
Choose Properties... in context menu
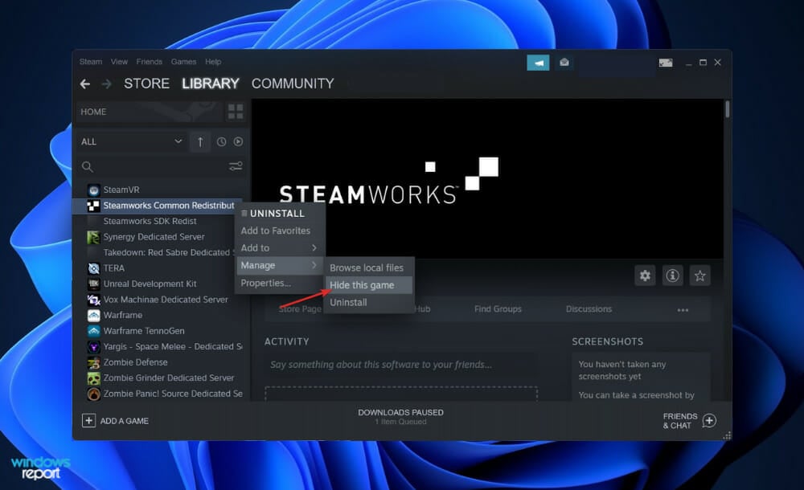280,284
